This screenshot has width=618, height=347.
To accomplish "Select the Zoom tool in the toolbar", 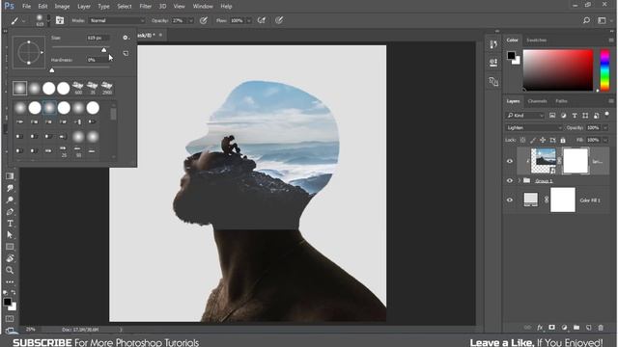I will [10, 270].
